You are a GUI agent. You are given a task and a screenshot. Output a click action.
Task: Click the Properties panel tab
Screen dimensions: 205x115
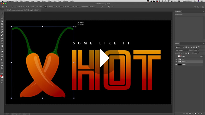pyautogui.click(x=178, y=11)
